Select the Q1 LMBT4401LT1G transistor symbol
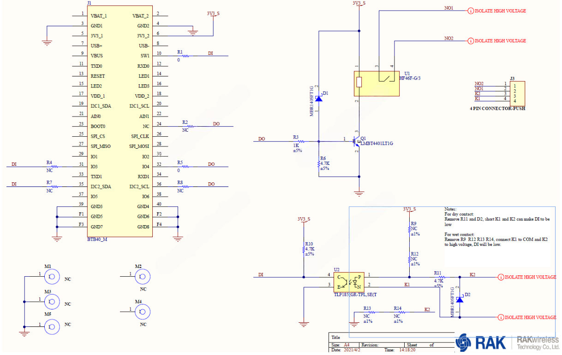The height and width of the screenshot is (355, 562). (356, 140)
